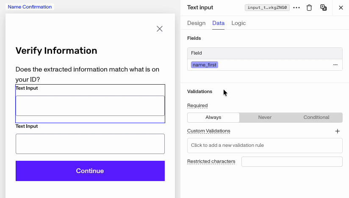Image resolution: width=349 pixels, height=198 pixels.
Task: Switch to the Data tab
Action: 219,23
